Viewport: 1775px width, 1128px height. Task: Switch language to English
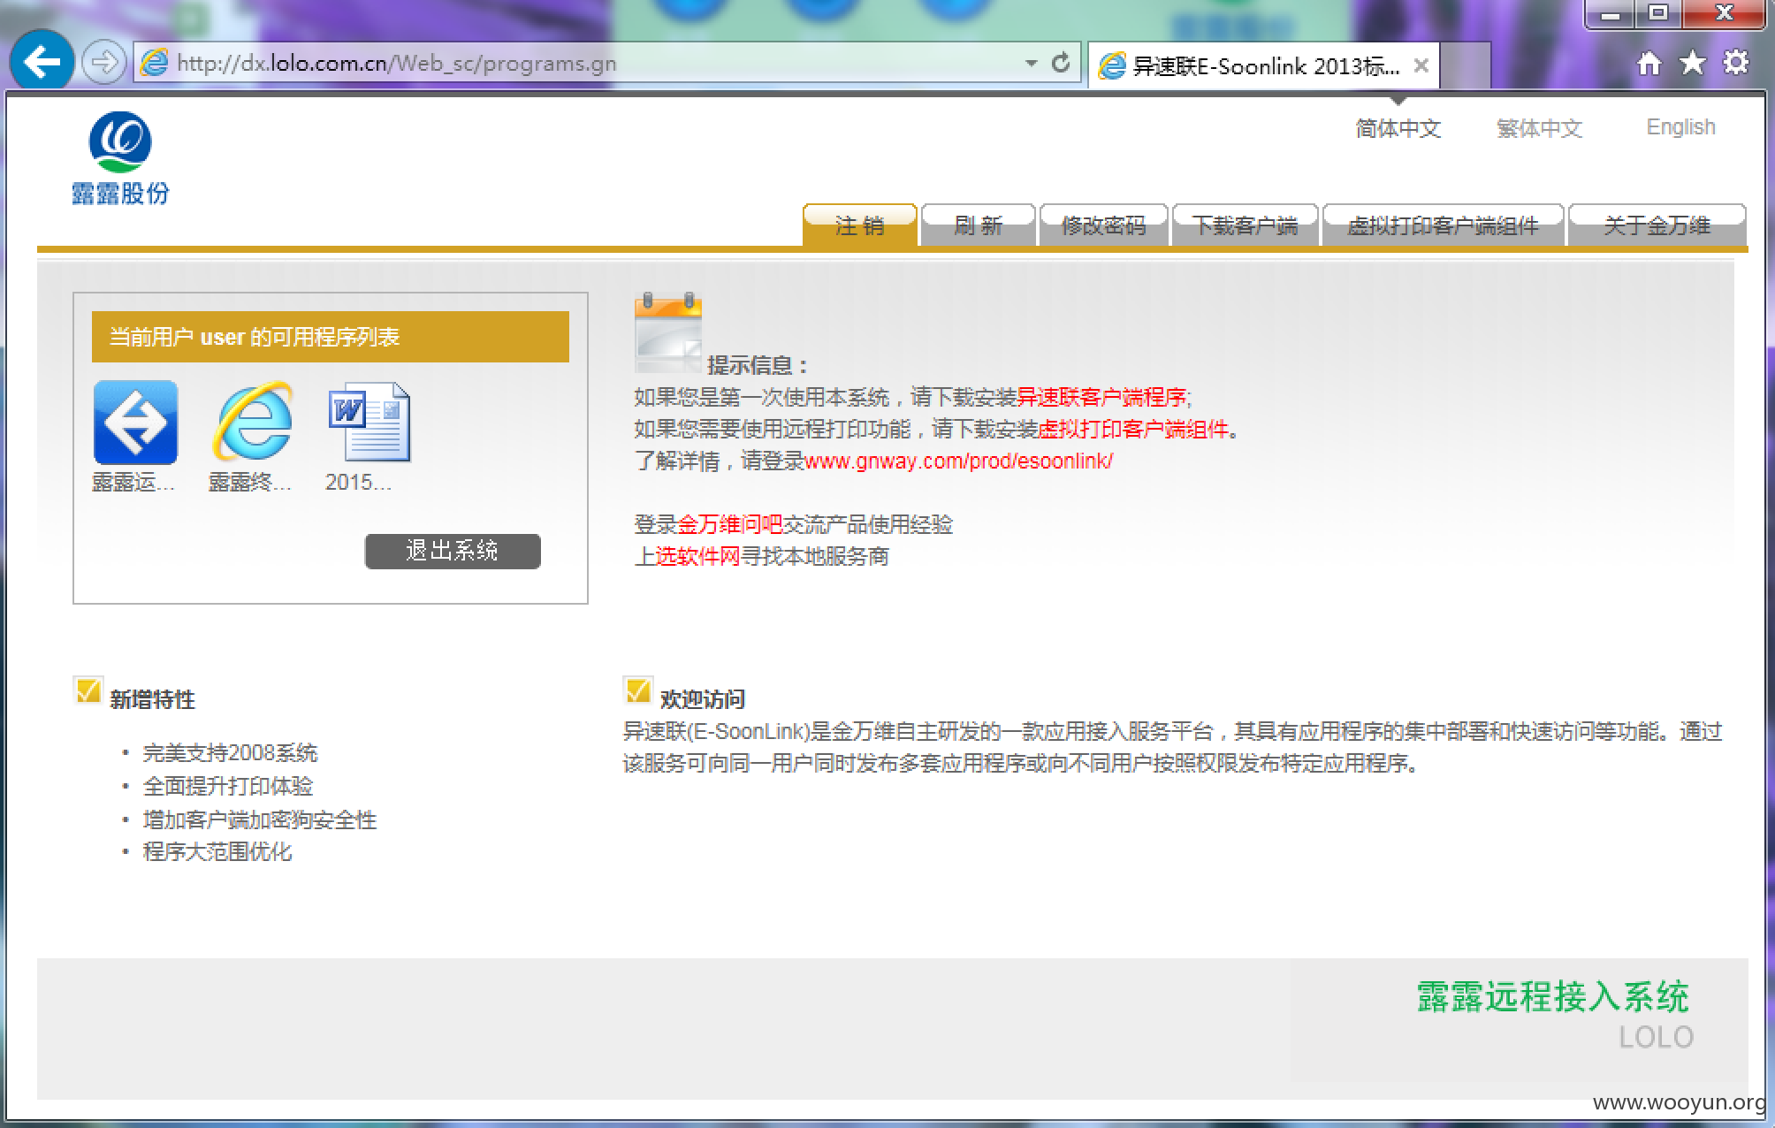tap(1680, 127)
